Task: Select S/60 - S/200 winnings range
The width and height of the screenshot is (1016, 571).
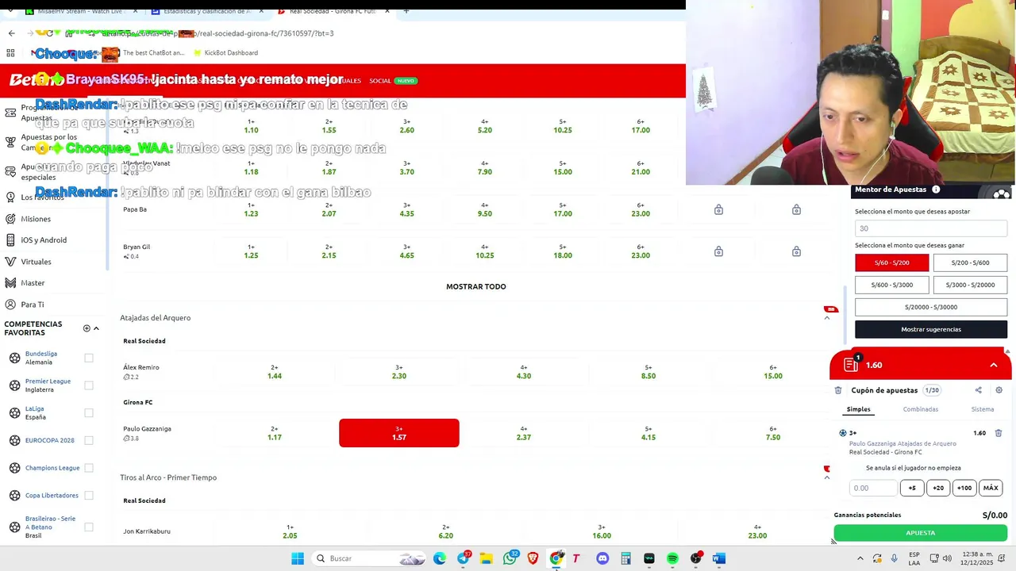Action: pyautogui.click(x=891, y=263)
